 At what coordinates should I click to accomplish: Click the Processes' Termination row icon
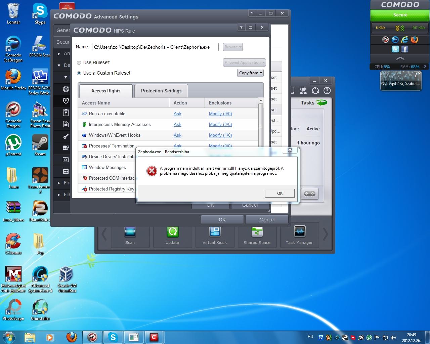coord(84,146)
